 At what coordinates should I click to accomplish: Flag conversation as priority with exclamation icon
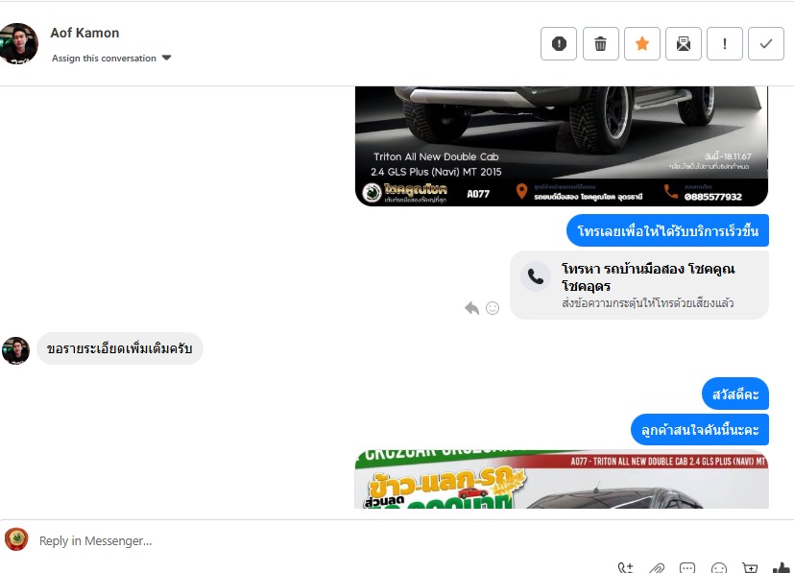tap(725, 43)
